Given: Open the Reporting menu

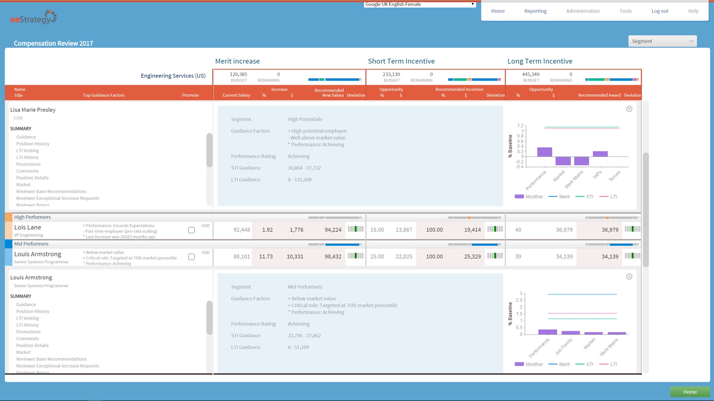Looking at the screenshot, I should [x=535, y=11].
